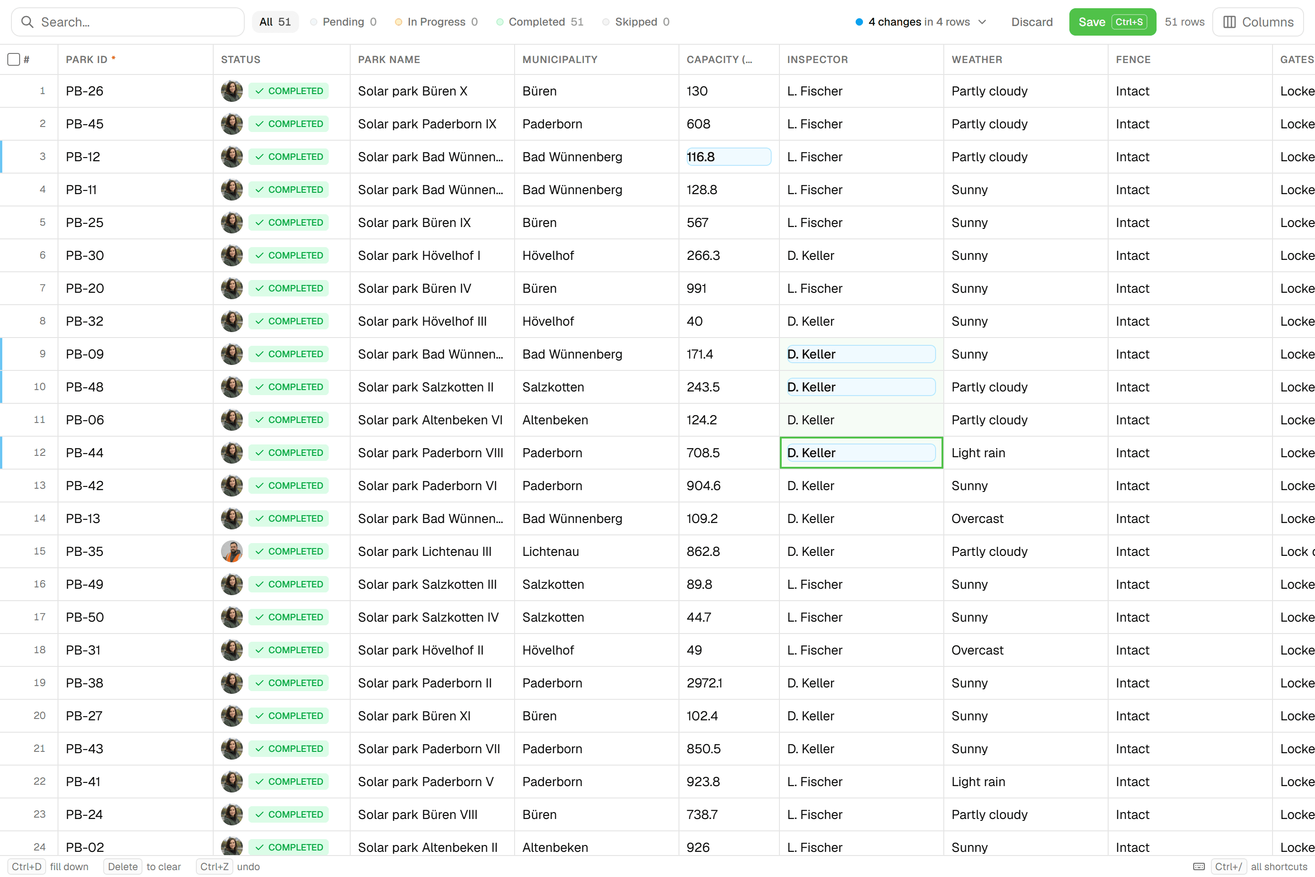Click the edited capacity cell 116.8
The height and width of the screenshot is (877, 1315).
(x=729, y=157)
